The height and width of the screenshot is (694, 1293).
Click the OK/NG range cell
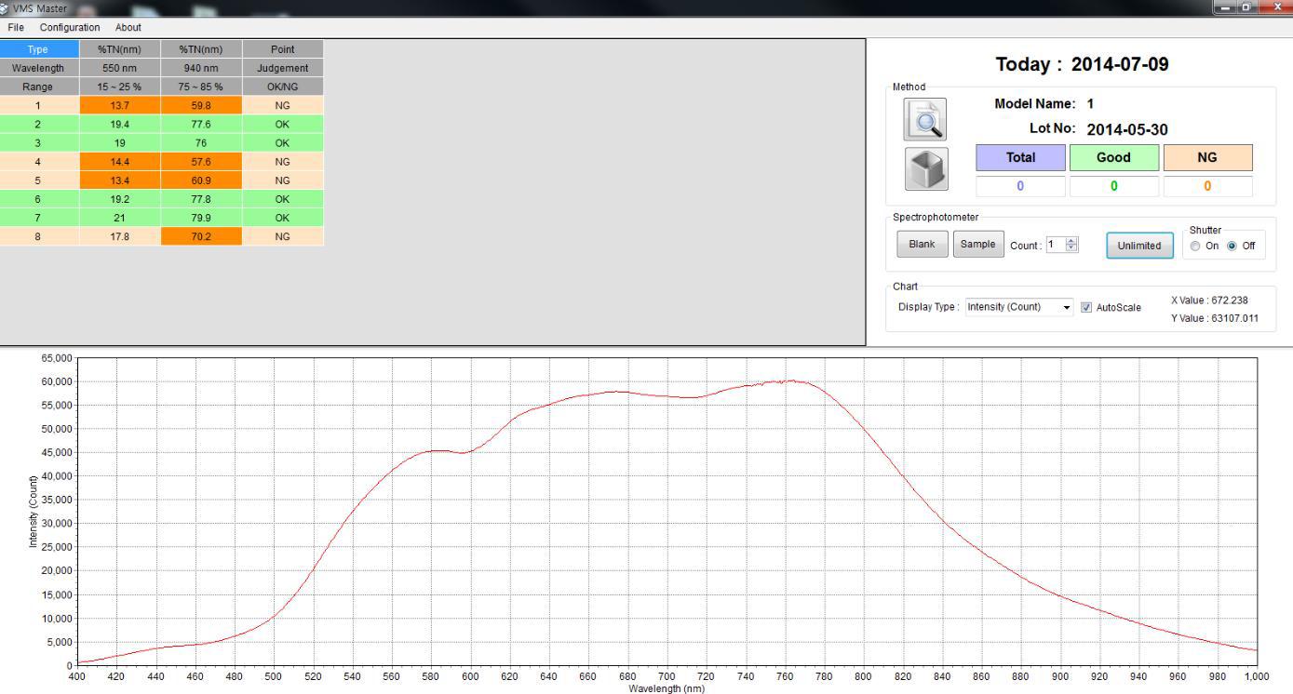[x=283, y=87]
